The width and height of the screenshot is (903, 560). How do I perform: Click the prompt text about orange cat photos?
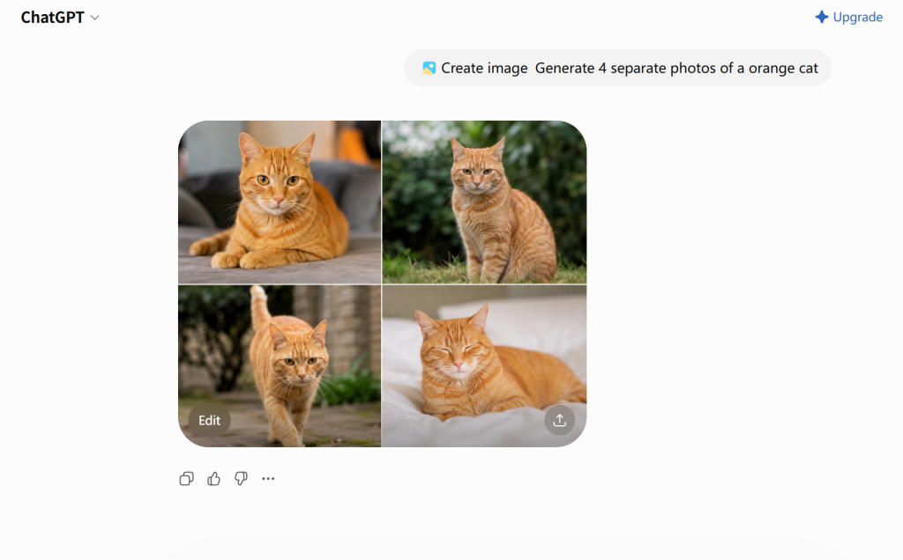point(676,68)
